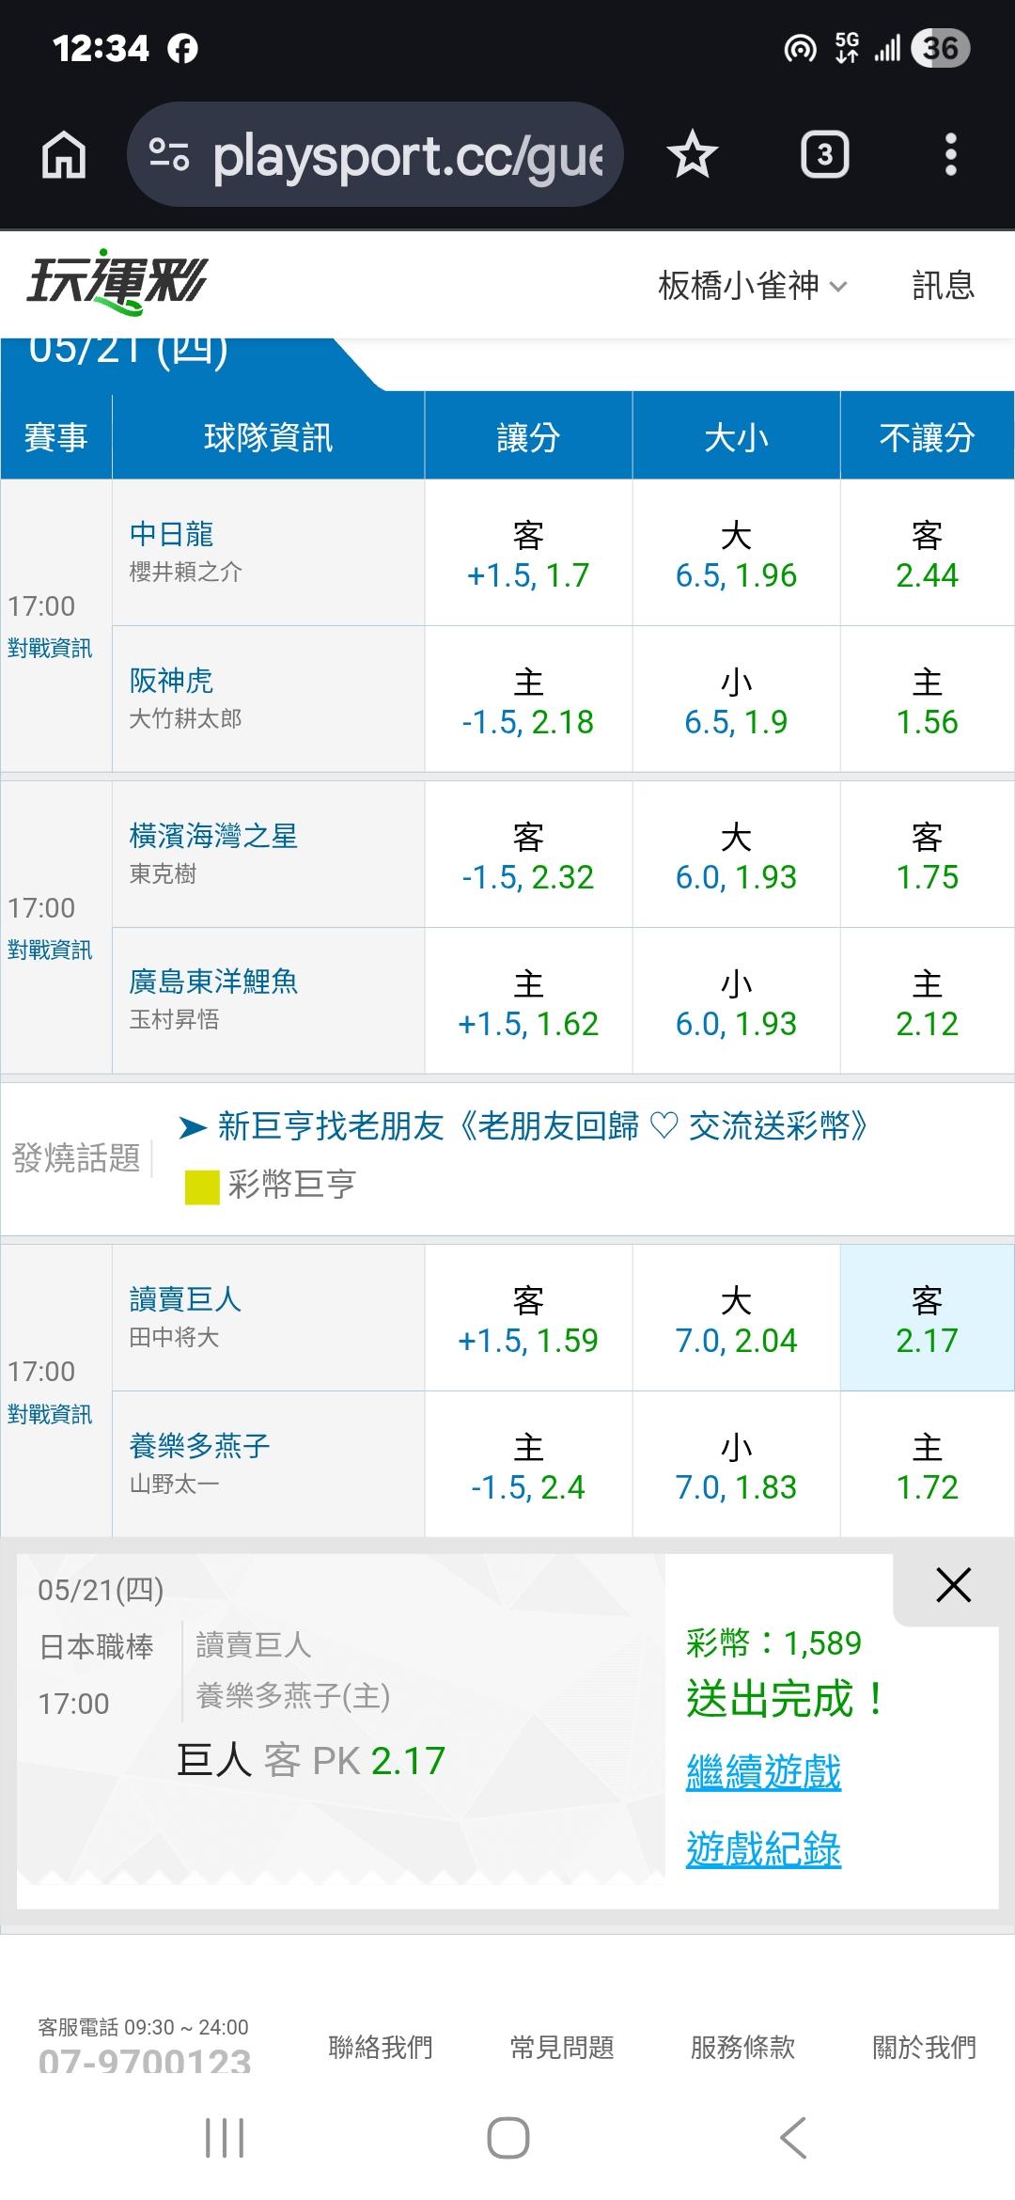Open the browser tab switcher showing 3
Image resolution: width=1015 pixels, height=2200 pixels.
pyautogui.click(x=824, y=155)
